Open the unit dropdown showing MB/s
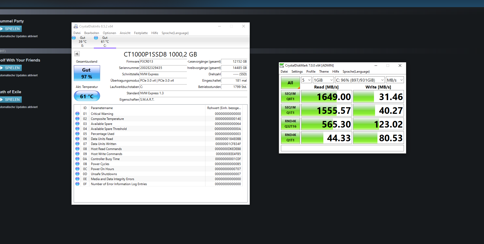Screen dimensions: 484x244 (395, 80)
